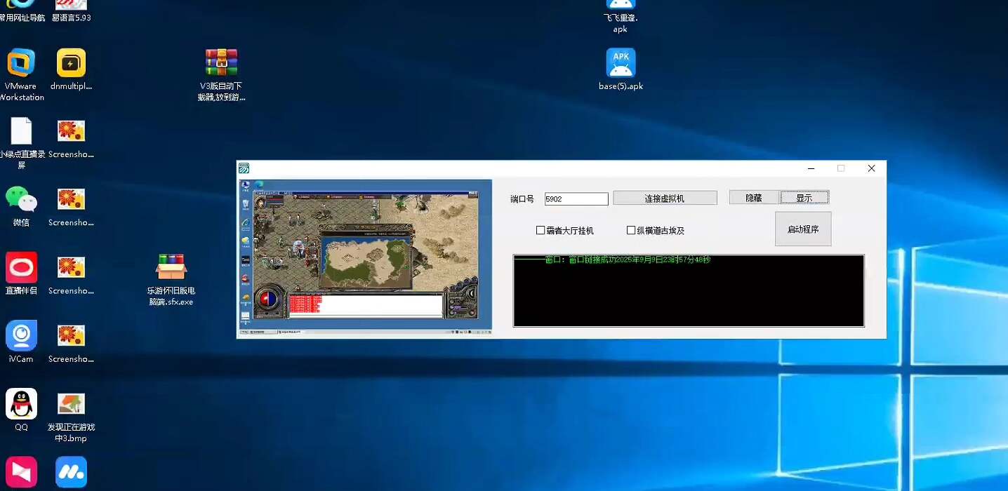
Task: Click the black log output console
Action: (689, 290)
